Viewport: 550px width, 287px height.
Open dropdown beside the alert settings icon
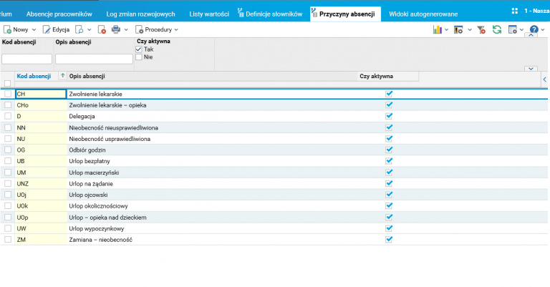470,30
